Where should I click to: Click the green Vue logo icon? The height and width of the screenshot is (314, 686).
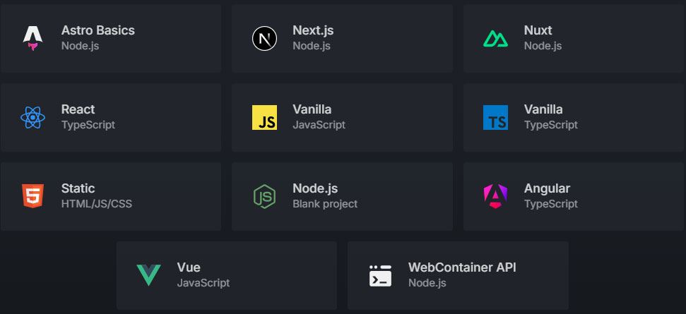(x=148, y=275)
